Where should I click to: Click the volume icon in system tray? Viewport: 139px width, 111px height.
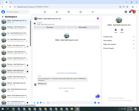122,109
